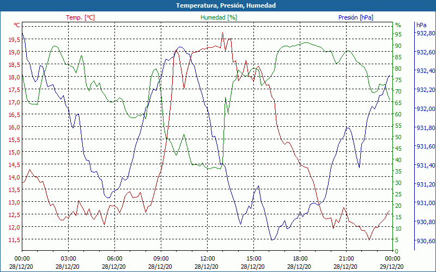Viewport: 436px width, 272px height.
Task: Click the 03:00 time axis label
Action: [68, 259]
